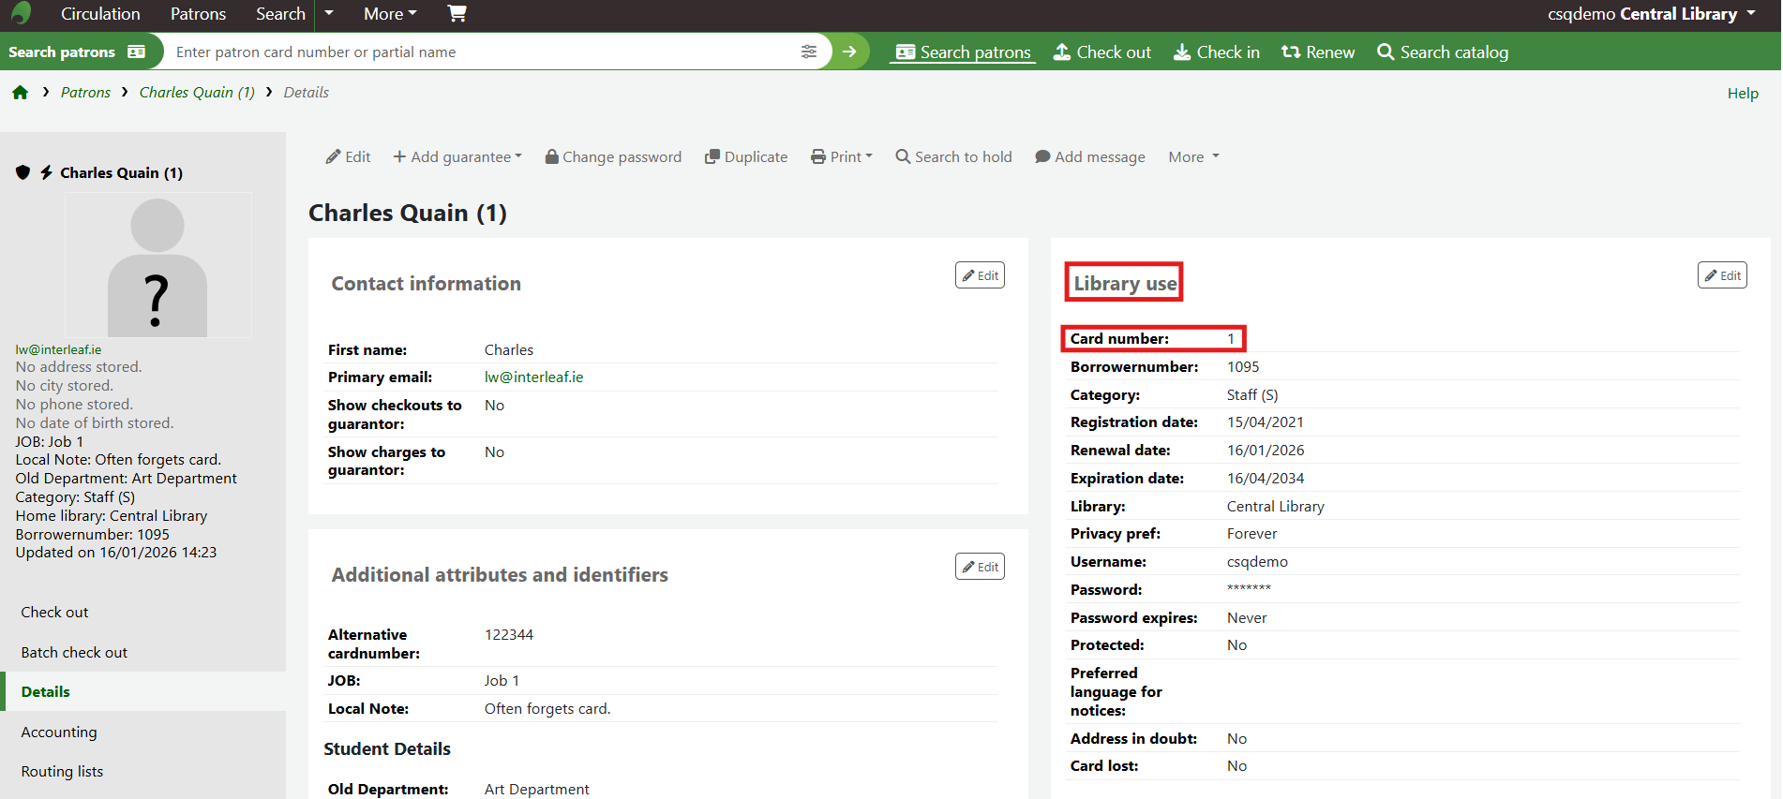The height and width of the screenshot is (799, 1783).
Task: Click renewal date 16/01/2026
Action: pos(1266,451)
